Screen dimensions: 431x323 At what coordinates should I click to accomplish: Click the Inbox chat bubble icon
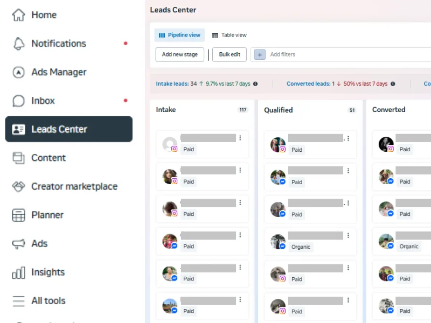click(x=18, y=101)
